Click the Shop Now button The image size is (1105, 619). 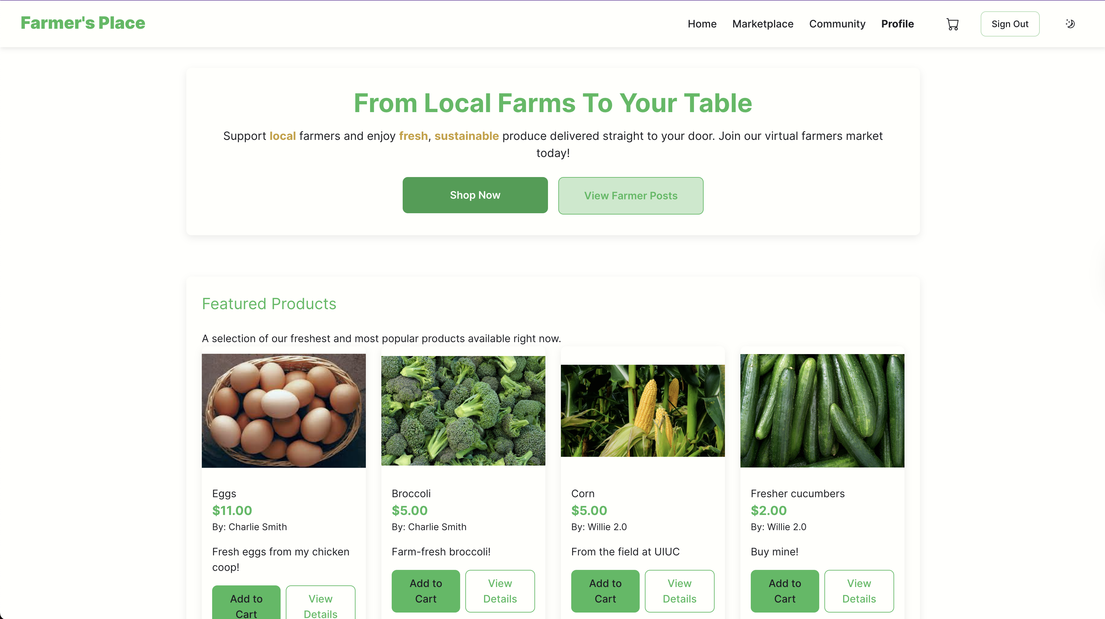pyautogui.click(x=475, y=195)
